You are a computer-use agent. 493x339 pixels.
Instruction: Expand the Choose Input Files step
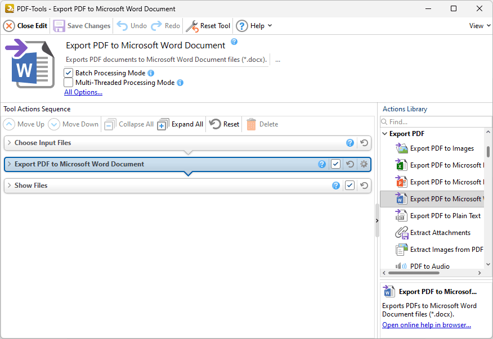click(x=9, y=143)
